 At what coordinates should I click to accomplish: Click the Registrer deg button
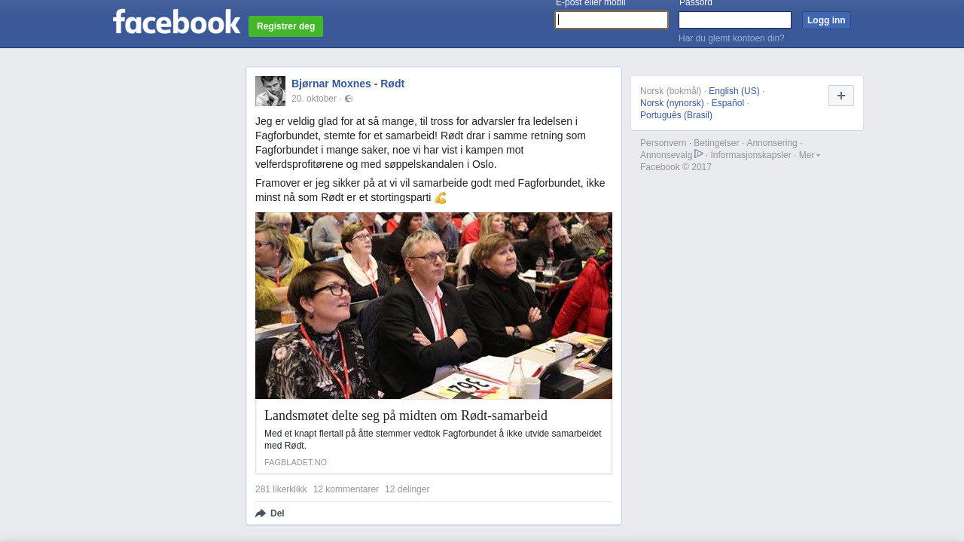point(285,26)
